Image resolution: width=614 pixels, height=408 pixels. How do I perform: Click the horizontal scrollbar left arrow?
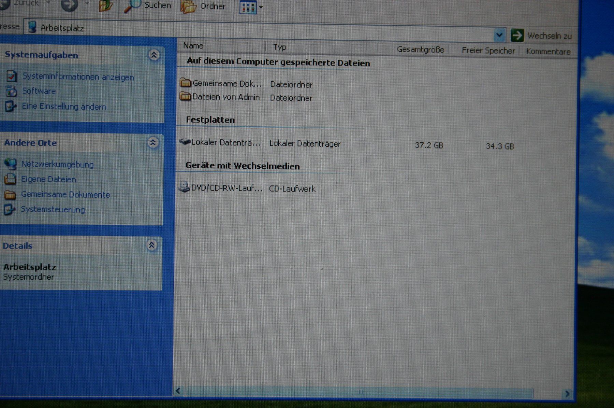(178, 391)
